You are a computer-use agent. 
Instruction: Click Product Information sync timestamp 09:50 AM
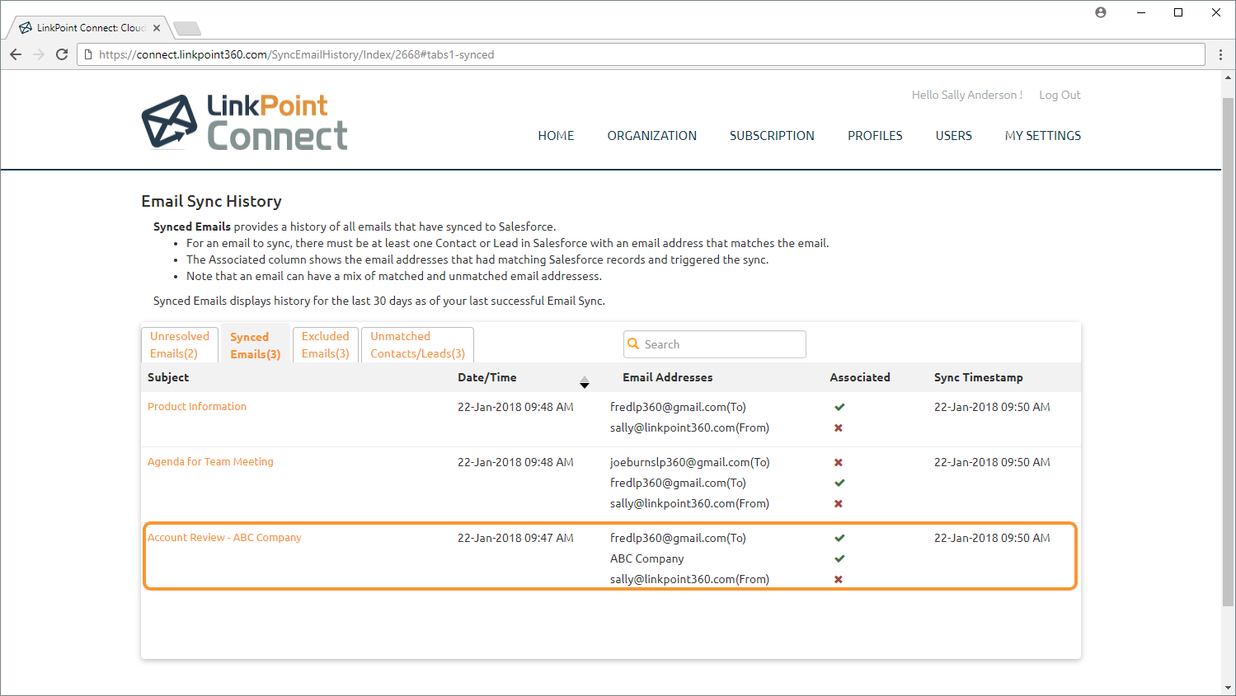992,407
